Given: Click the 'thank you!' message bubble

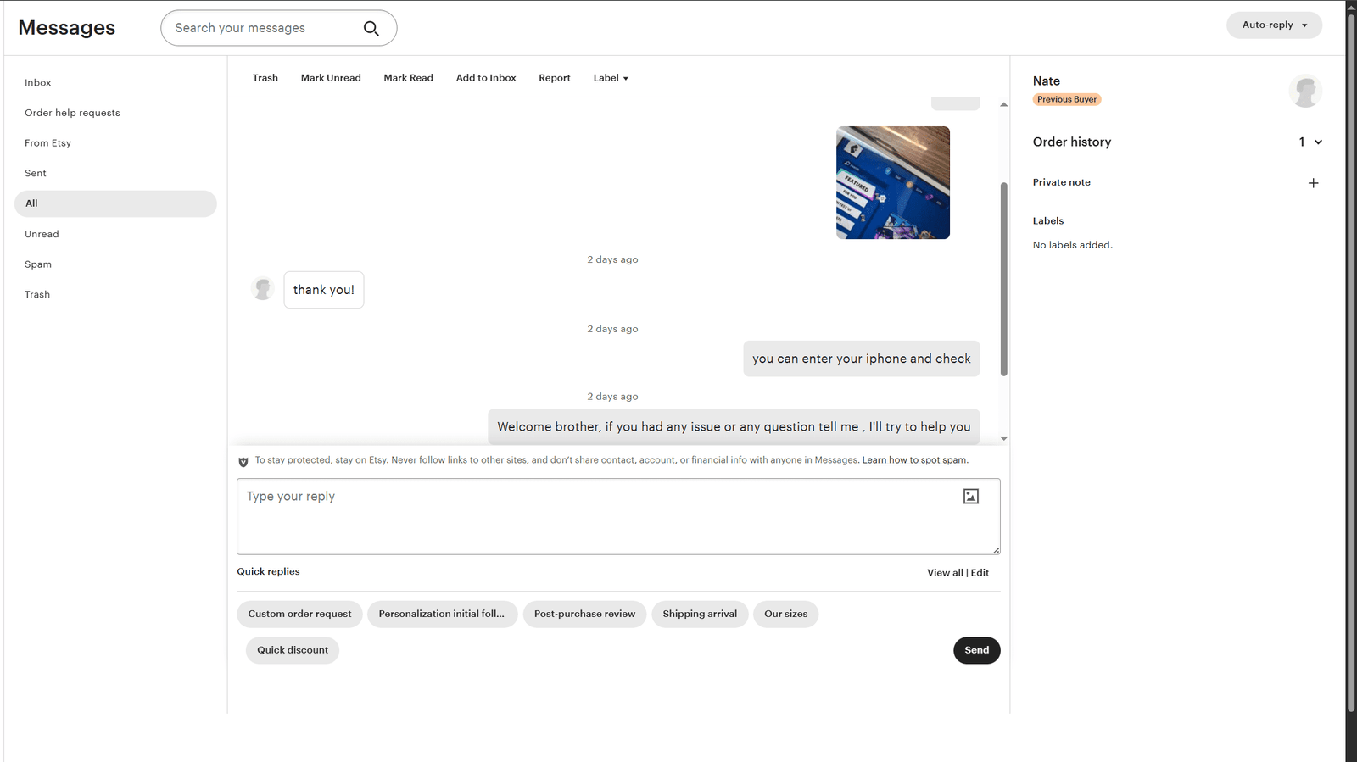Looking at the screenshot, I should [324, 290].
